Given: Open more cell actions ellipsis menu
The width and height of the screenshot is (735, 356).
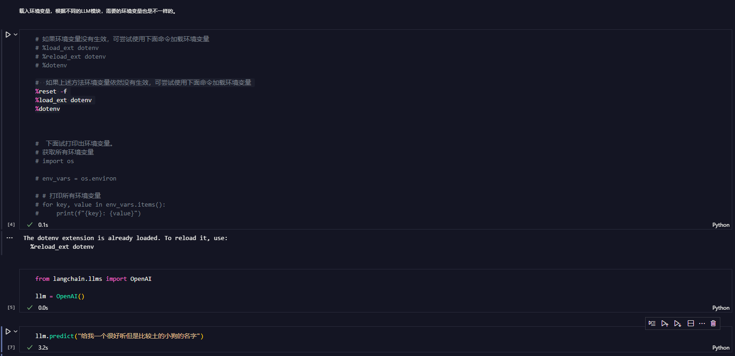Looking at the screenshot, I should click(702, 323).
